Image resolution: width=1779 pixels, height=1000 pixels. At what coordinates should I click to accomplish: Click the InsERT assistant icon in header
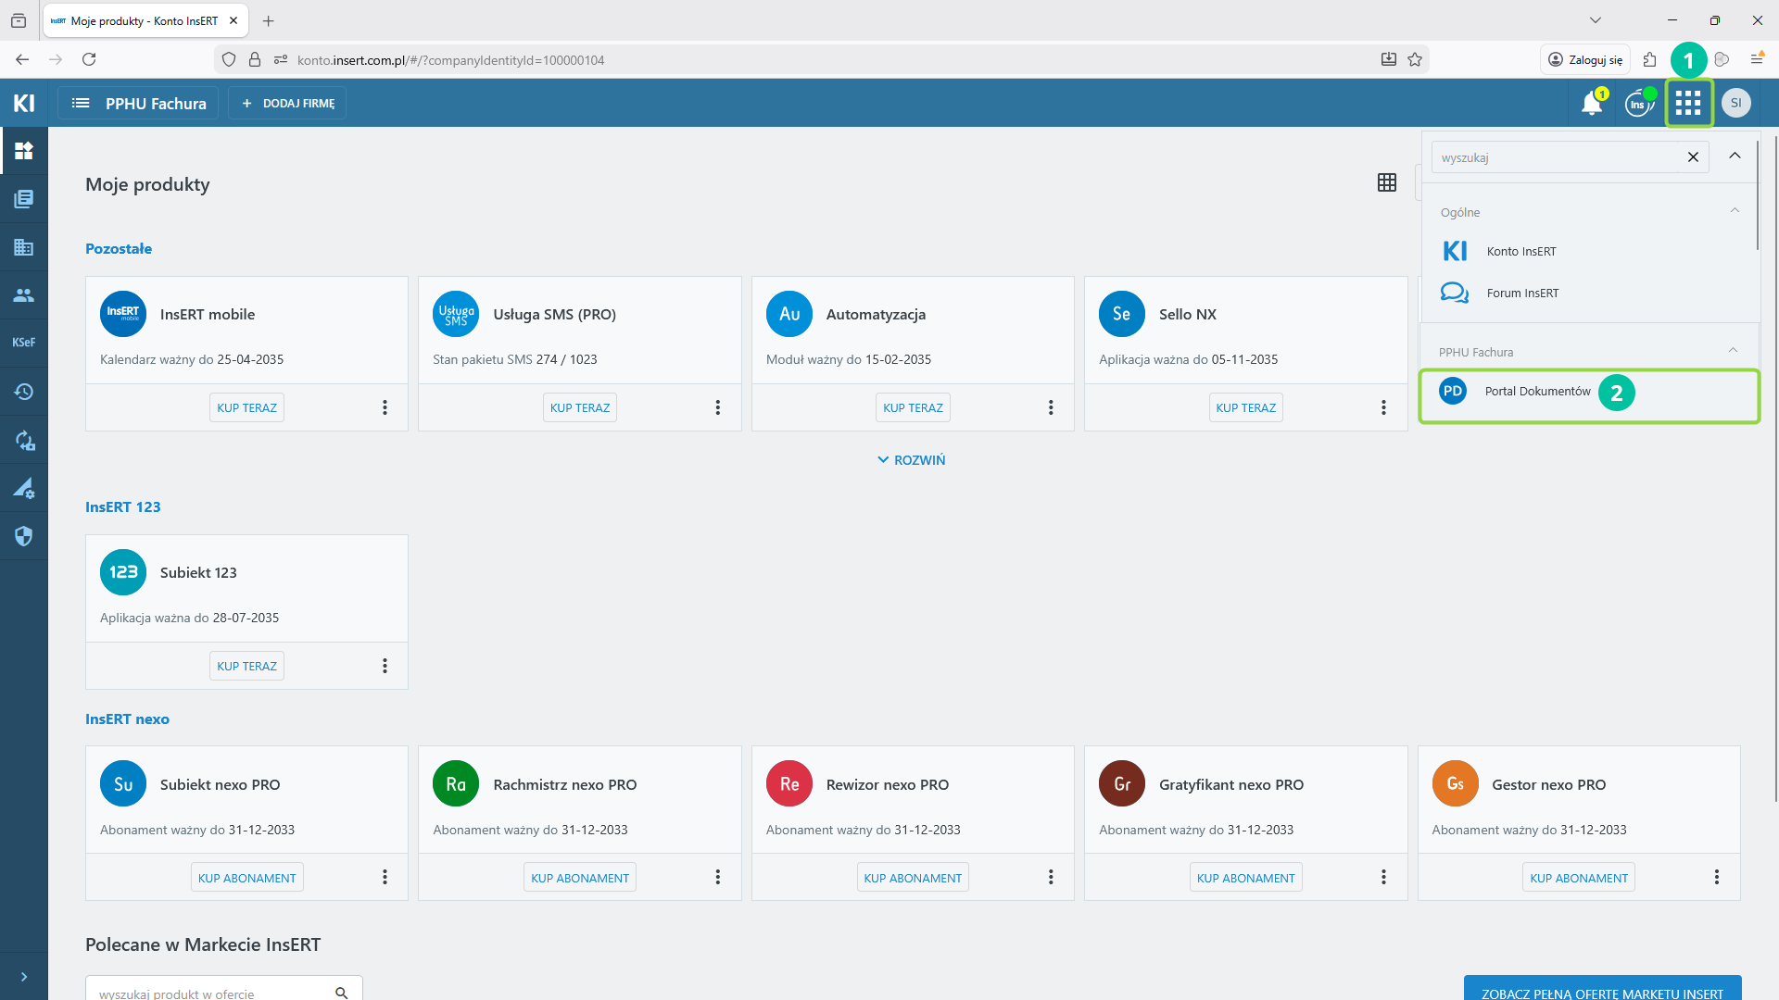pos(1638,103)
